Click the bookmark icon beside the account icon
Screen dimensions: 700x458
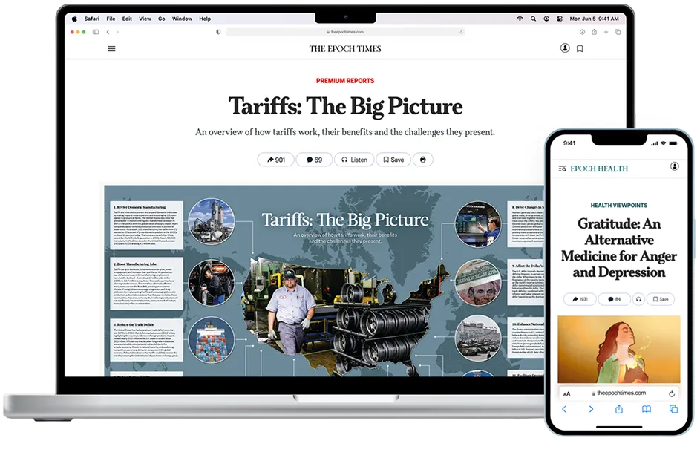[x=580, y=49]
